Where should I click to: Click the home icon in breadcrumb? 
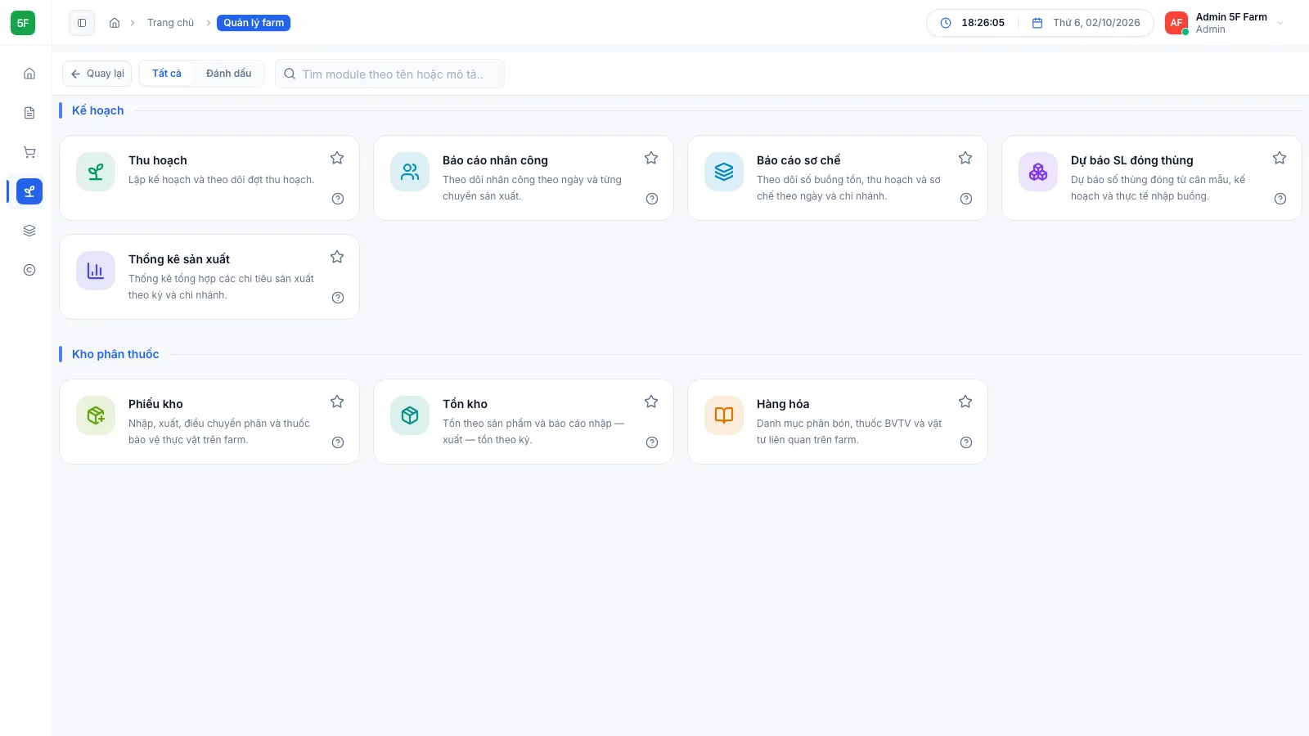coord(115,23)
